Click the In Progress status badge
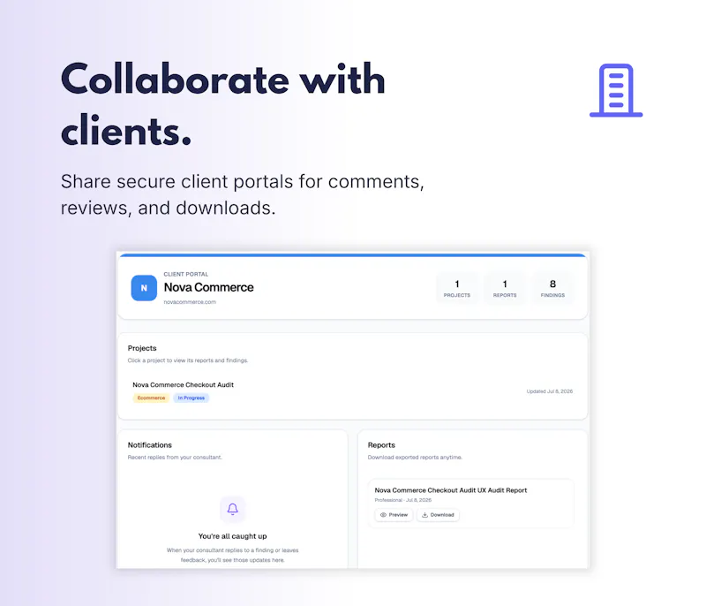 (x=191, y=398)
